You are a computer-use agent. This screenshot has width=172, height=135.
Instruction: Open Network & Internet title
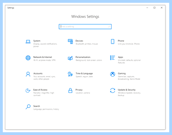coord(42,57)
